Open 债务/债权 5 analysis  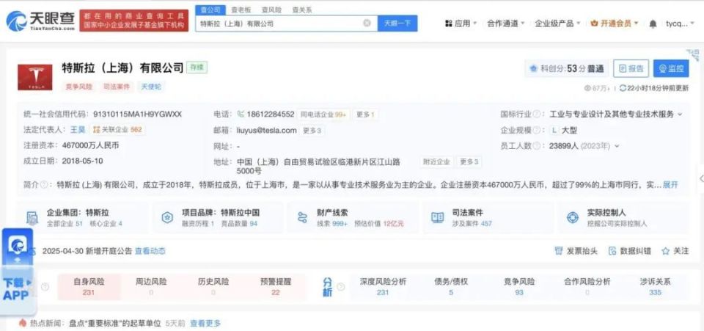click(451, 286)
